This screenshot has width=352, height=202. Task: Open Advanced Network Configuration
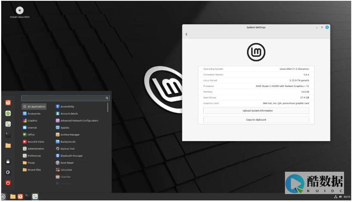77,121
